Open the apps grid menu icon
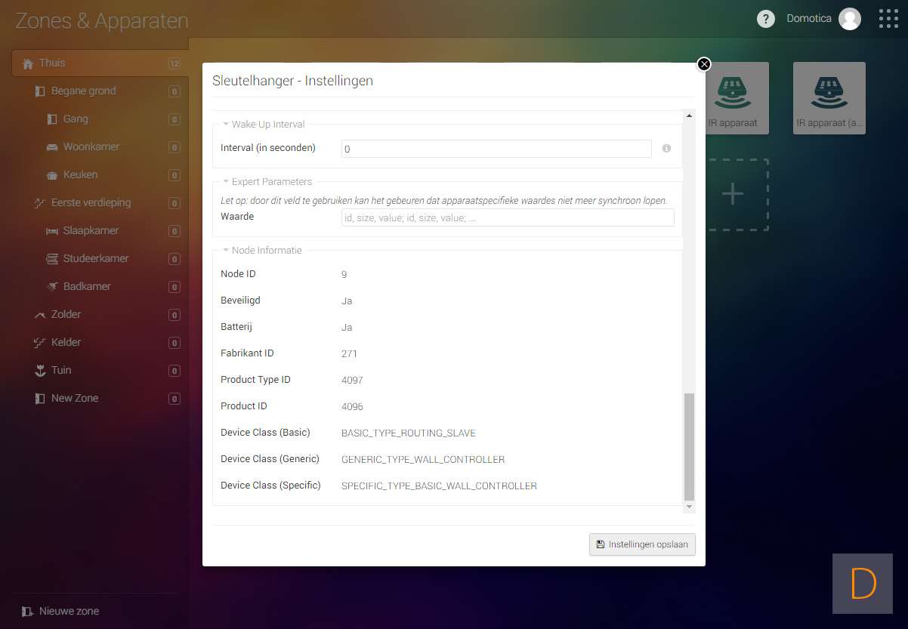Screen dimensions: 908x629 tap(888, 19)
